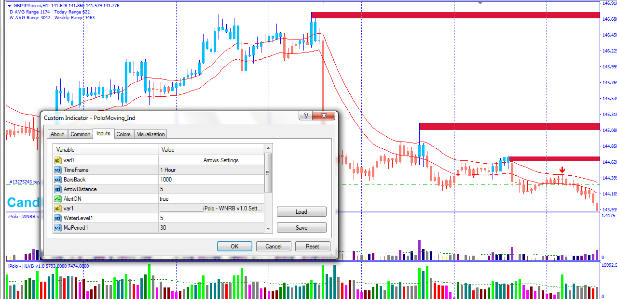Screen dimensions: 617x299
Task: Click the dialog help question mark button
Action: (305, 116)
